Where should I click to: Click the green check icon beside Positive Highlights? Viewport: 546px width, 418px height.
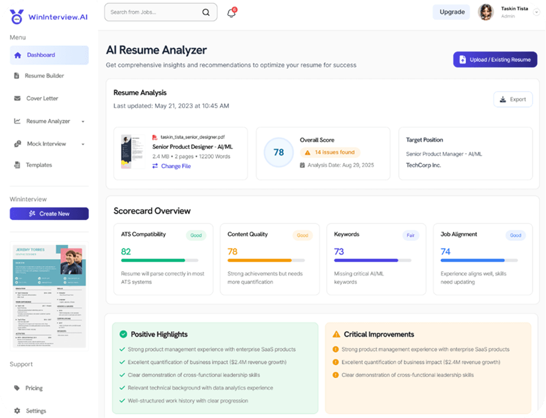point(123,334)
